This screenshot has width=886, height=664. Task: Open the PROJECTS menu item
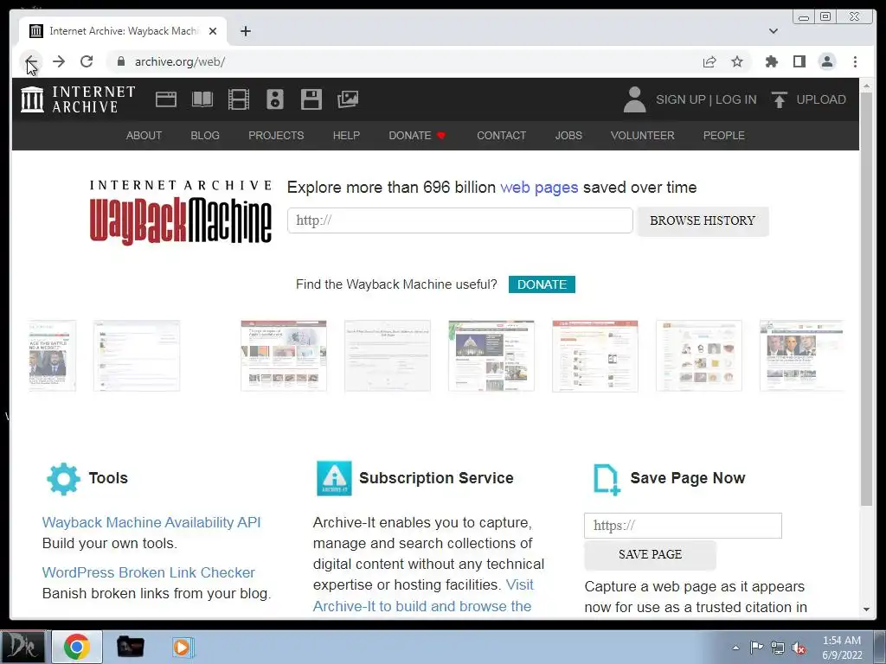point(276,136)
